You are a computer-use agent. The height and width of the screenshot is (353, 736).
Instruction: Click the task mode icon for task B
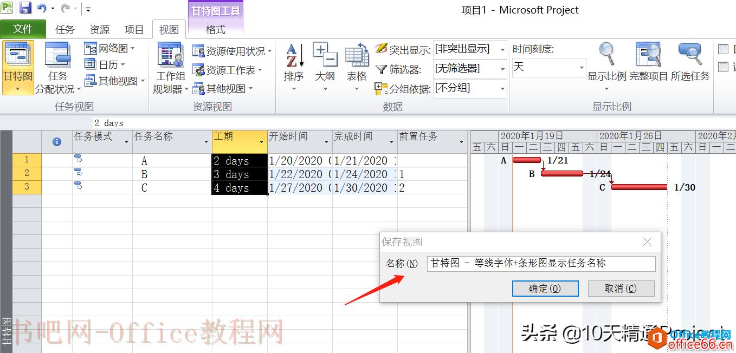[x=78, y=172]
